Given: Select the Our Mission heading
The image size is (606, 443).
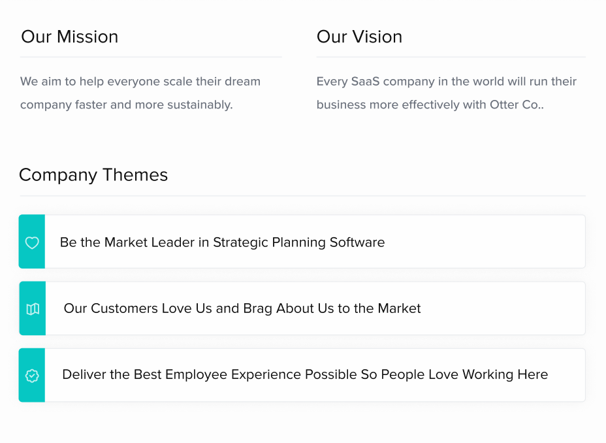Looking at the screenshot, I should click(70, 37).
